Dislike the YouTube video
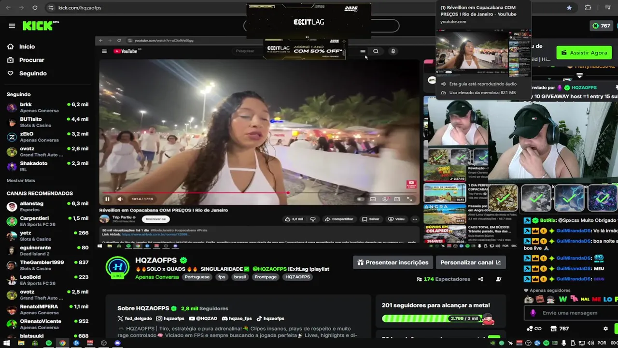 tap(313, 219)
